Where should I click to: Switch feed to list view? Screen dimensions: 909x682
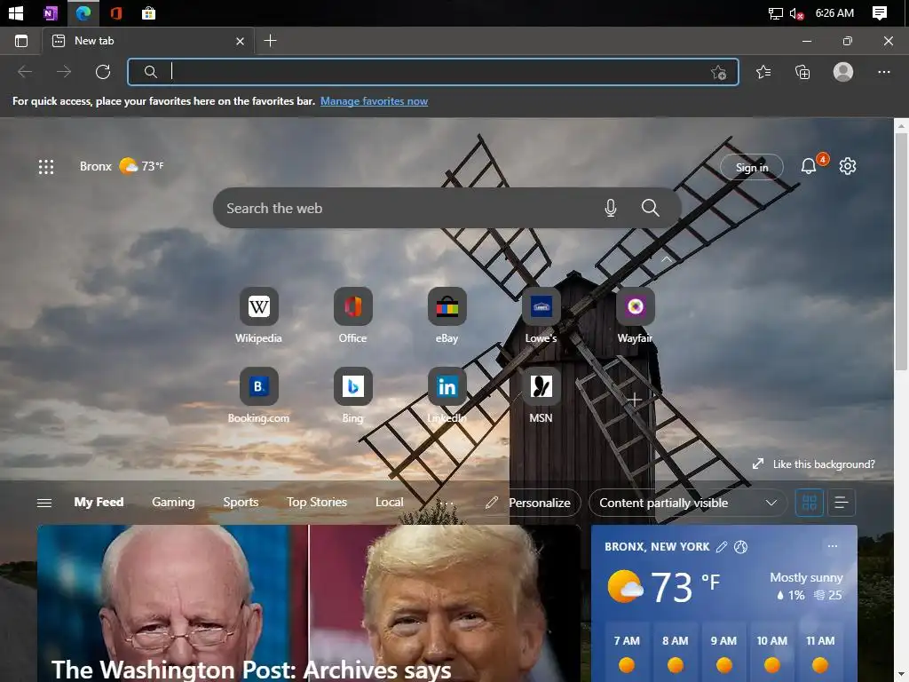842,503
